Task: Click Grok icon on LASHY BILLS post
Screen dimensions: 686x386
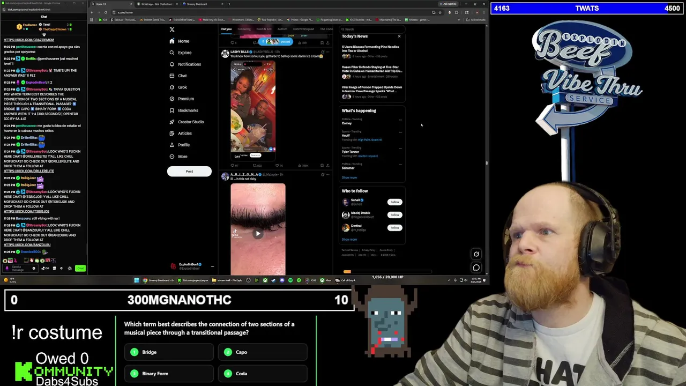Action: point(323,52)
